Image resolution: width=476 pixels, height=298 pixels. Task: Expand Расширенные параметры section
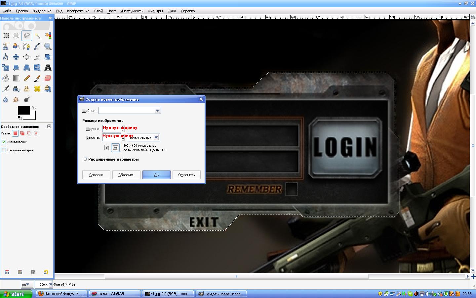pyautogui.click(x=85, y=159)
